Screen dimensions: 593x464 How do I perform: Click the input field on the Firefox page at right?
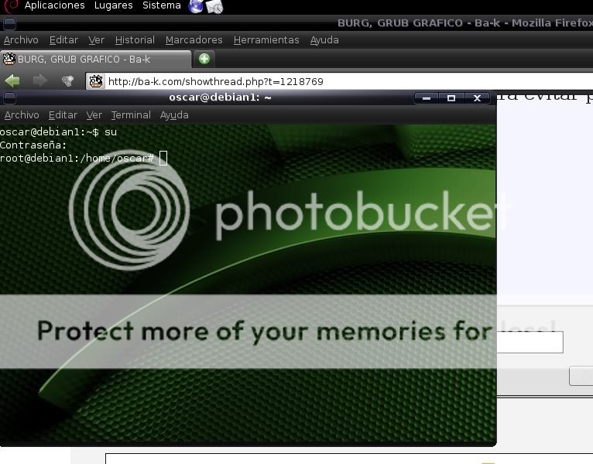(x=530, y=342)
